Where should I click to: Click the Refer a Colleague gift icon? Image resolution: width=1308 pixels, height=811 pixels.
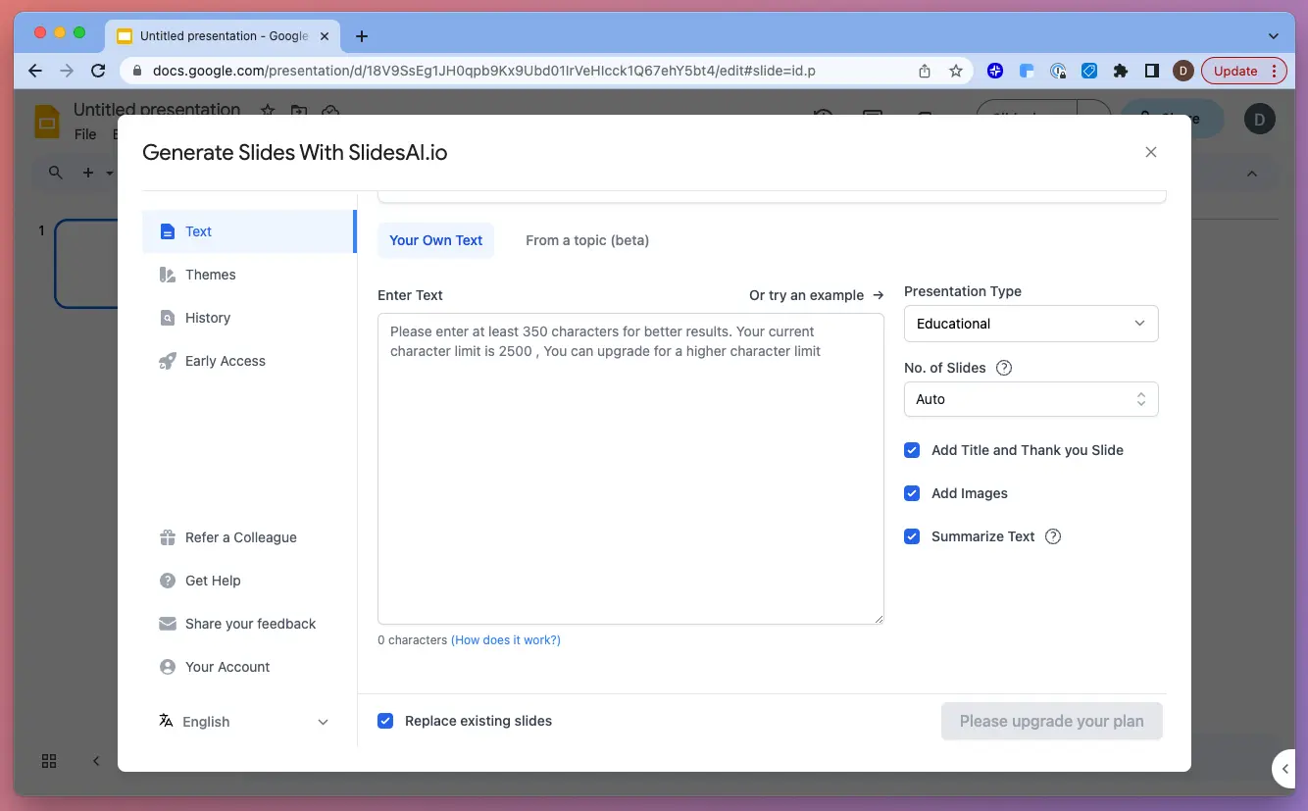pyautogui.click(x=167, y=537)
